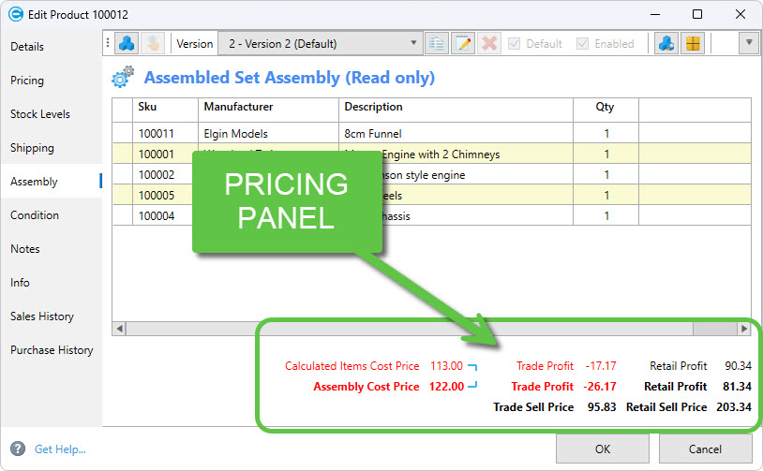Switch to the Stock Levels tab
Image resolution: width=763 pixels, height=471 pixels.
[40, 114]
